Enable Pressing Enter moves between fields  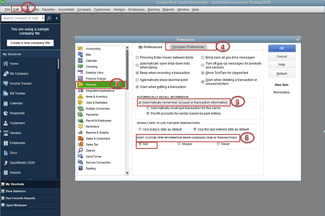coord(137,57)
